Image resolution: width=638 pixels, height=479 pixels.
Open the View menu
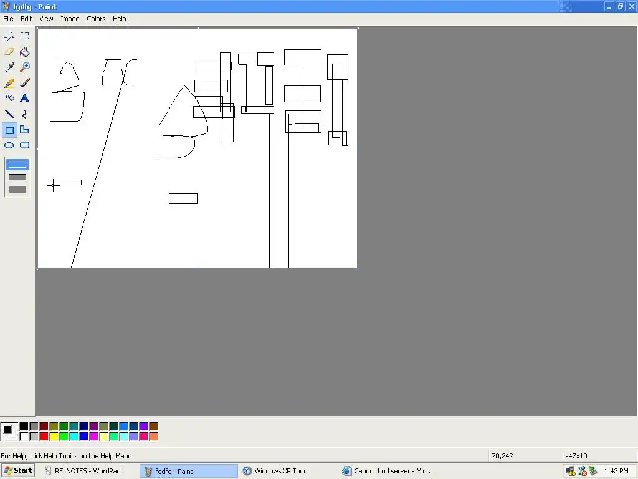pyautogui.click(x=46, y=19)
